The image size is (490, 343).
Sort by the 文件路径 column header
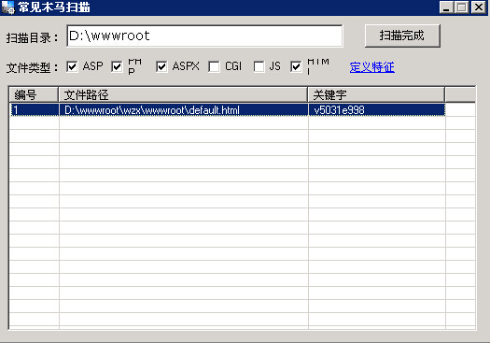tap(183, 94)
